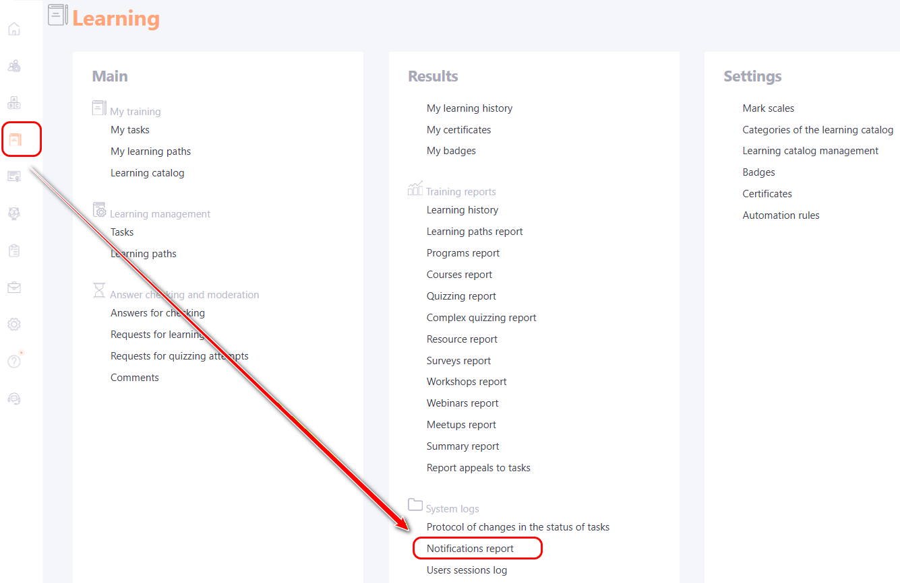
Task: Open Users sessions log
Action: [x=467, y=570]
